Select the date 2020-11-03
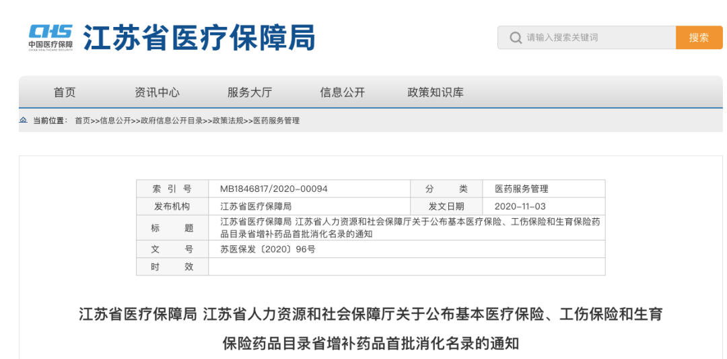 pyautogui.click(x=520, y=206)
